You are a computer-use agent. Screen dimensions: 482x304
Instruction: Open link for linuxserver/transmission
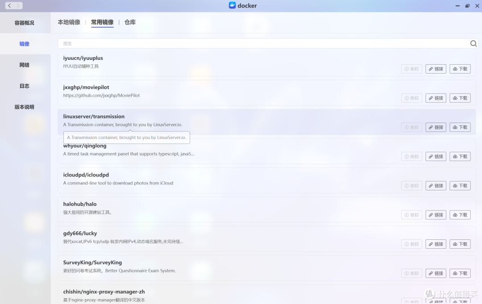pos(436,127)
